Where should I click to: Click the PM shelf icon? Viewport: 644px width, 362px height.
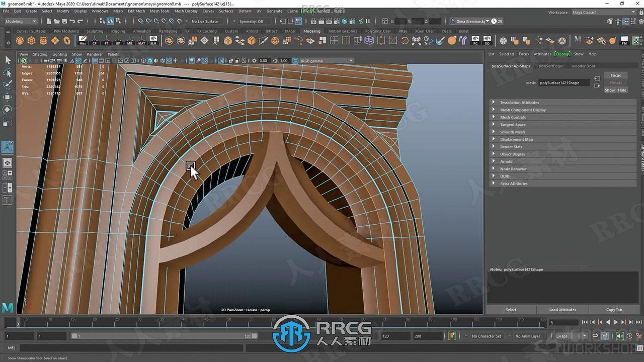click(624, 41)
